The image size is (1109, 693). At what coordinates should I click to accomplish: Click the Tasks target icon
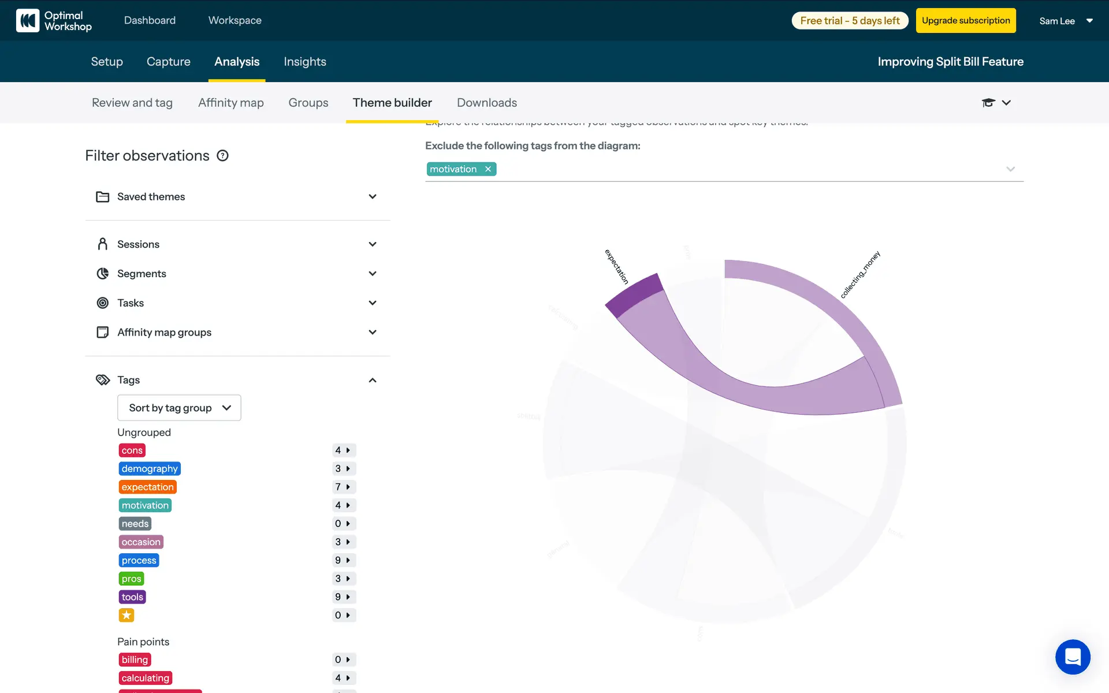pyautogui.click(x=103, y=303)
